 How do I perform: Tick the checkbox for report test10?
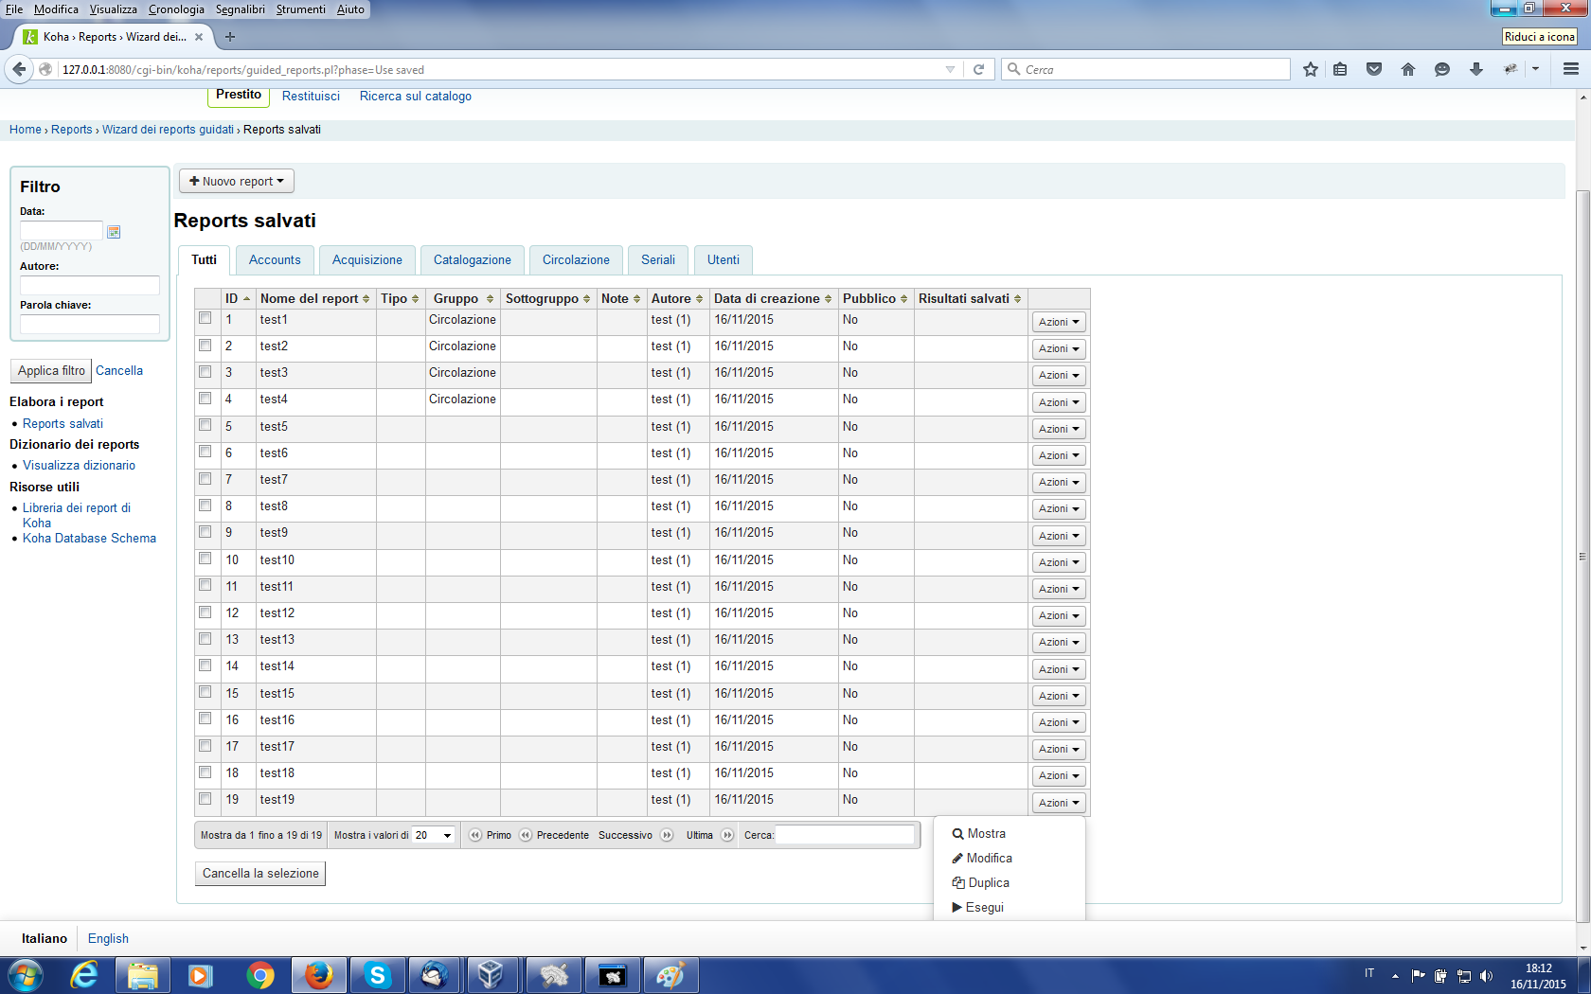click(206, 559)
